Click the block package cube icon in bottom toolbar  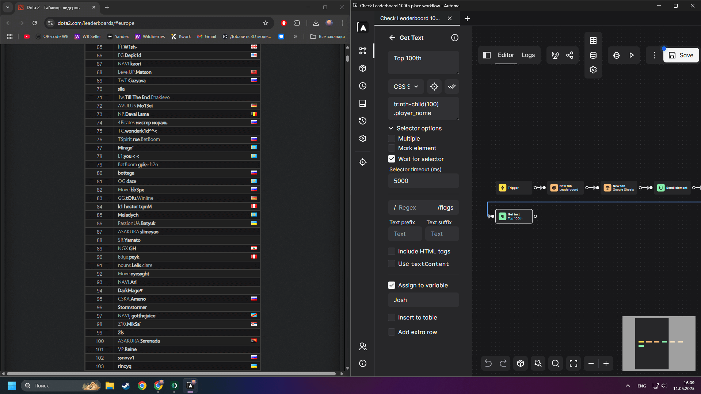(521, 363)
